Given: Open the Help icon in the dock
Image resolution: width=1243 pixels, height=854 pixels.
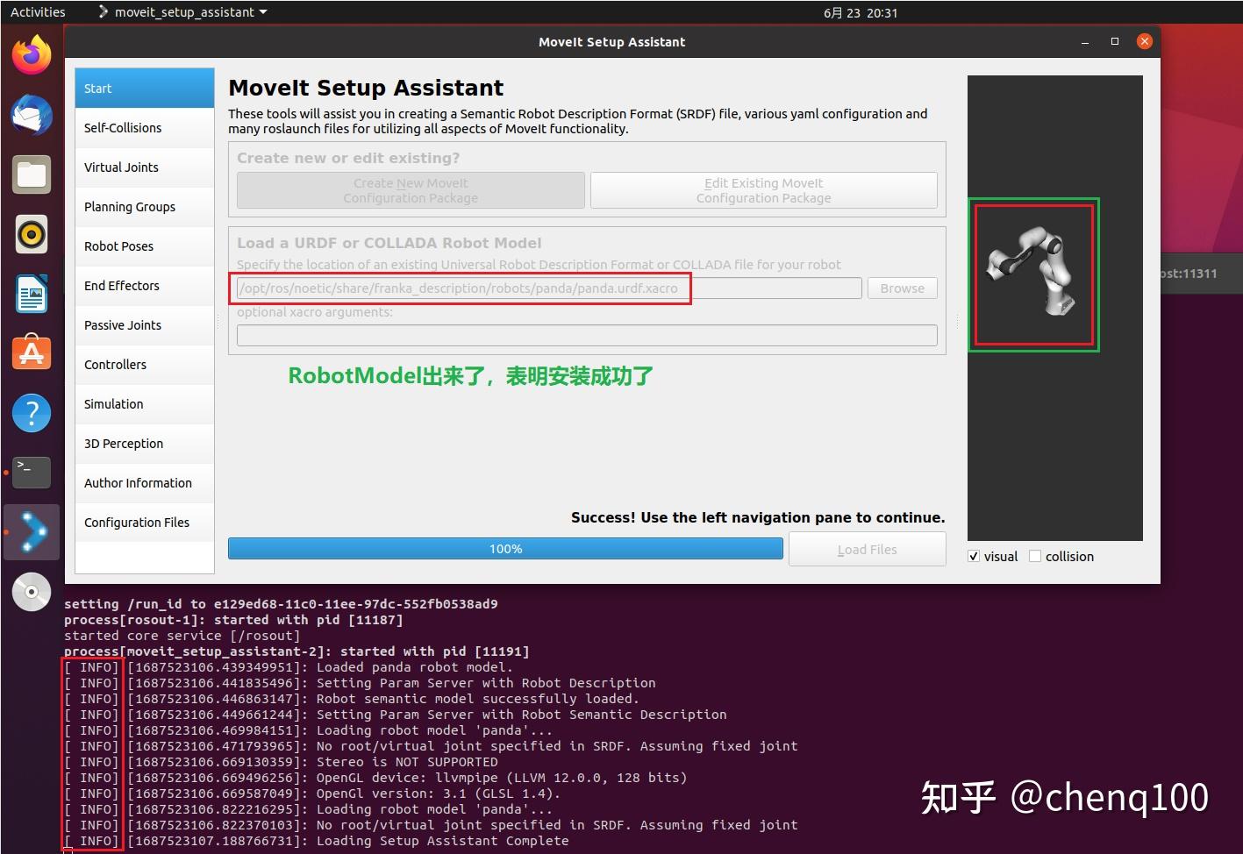Looking at the screenshot, I should [32, 413].
